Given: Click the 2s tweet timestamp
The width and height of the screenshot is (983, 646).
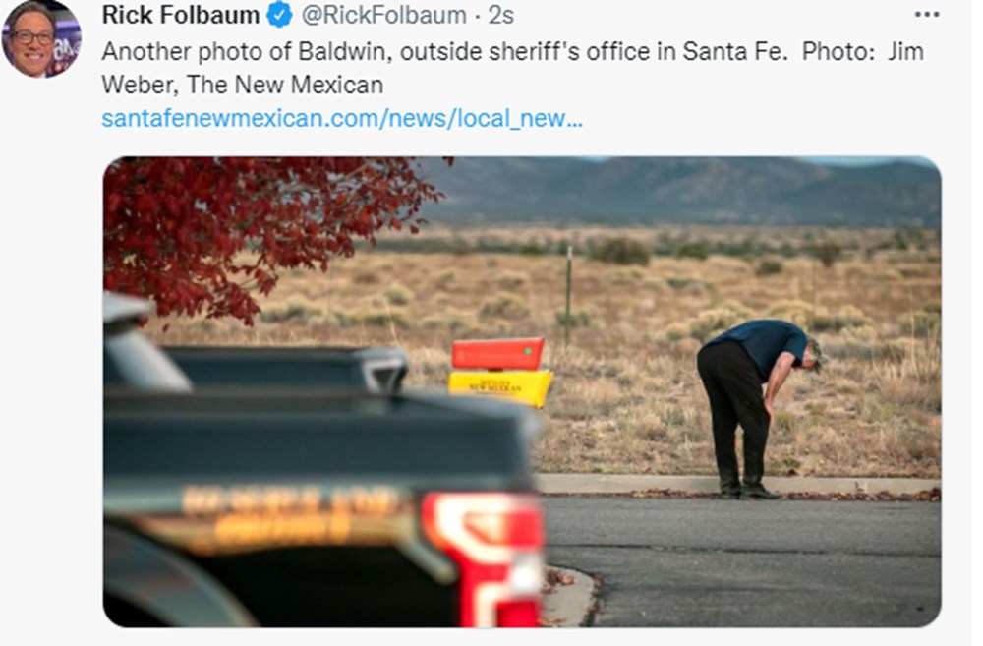Looking at the screenshot, I should [x=501, y=15].
